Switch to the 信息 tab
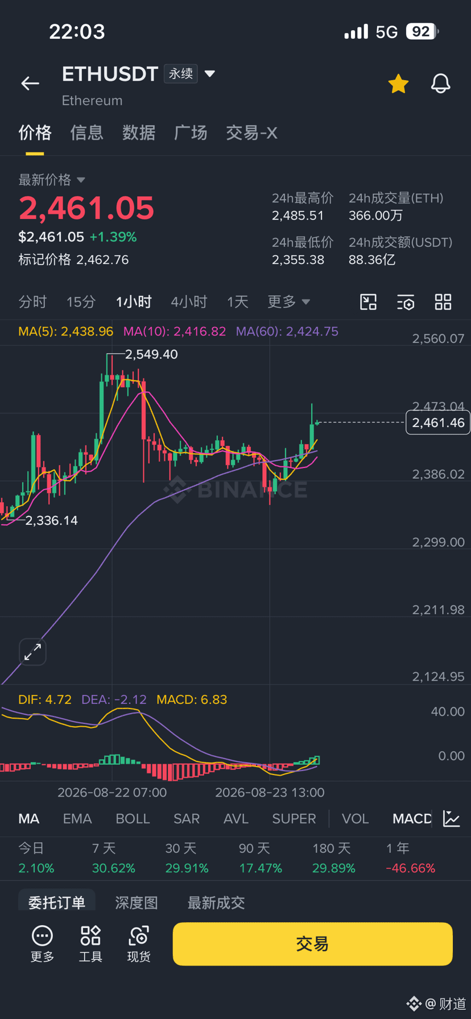The height and width of the screenshot is (1019, 471). (86, 133)
